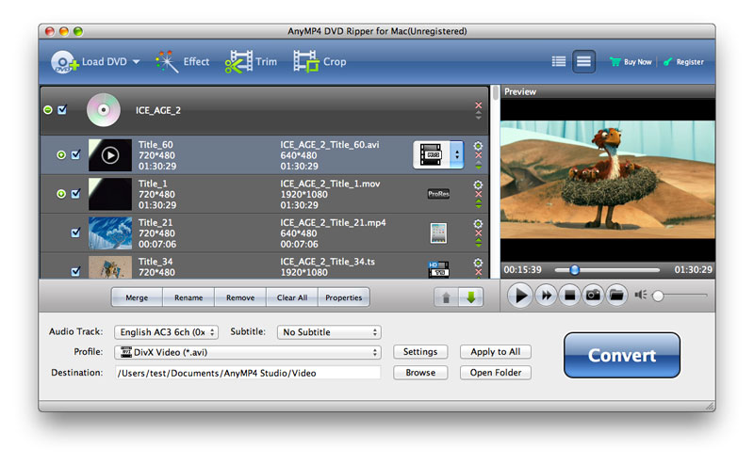Click the Apply to All button
754x465 pixels.
click(x=496, y=352)
